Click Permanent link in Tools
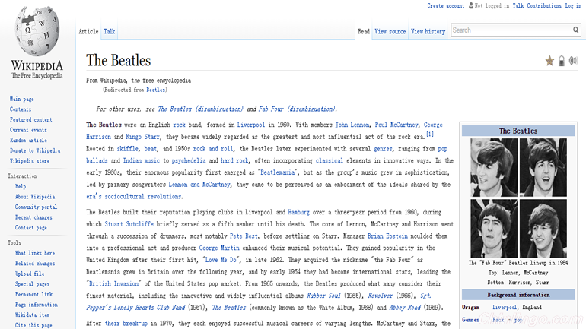586x329 pixels. pyautogui.click(x=33, y=294)
